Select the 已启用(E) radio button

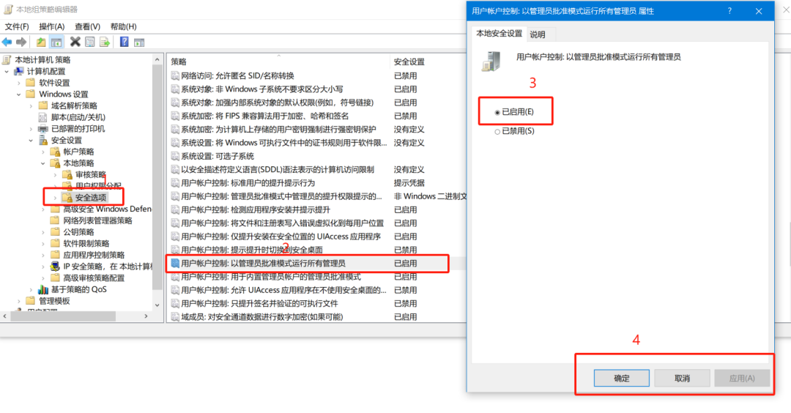497,112
